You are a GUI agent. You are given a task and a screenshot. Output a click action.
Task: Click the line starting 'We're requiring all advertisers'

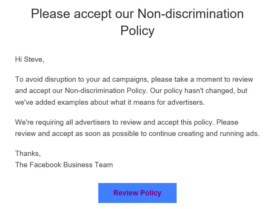click(x=127, y=122)
